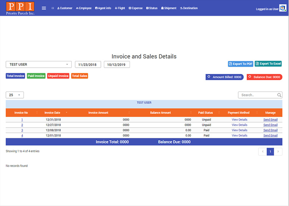Open the Flight menu
Viewport: 289px width, 206px height.
point(120,8)
